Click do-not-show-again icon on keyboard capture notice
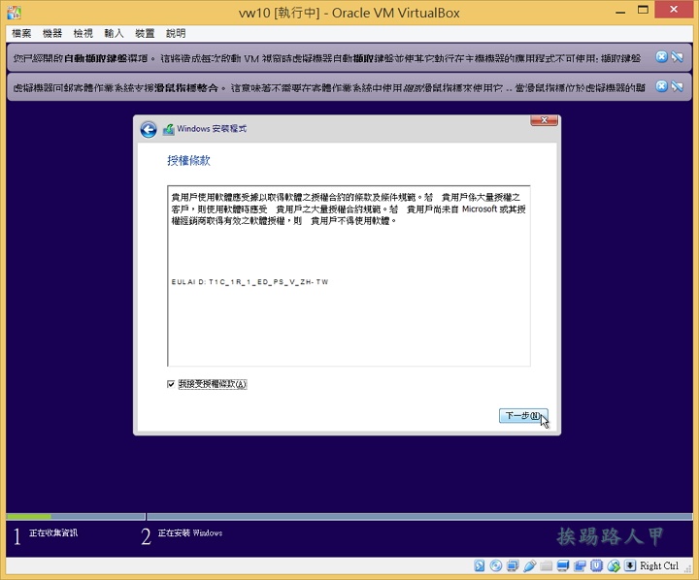This screenshot has height=580, width=699. [x=678, y=56]
